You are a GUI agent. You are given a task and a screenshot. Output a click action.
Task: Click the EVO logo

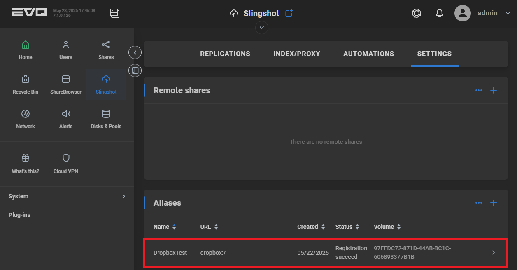[x=29, y=13]
